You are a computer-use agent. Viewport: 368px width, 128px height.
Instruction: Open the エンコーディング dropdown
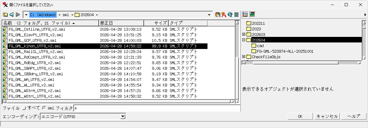tap(123, 117)
